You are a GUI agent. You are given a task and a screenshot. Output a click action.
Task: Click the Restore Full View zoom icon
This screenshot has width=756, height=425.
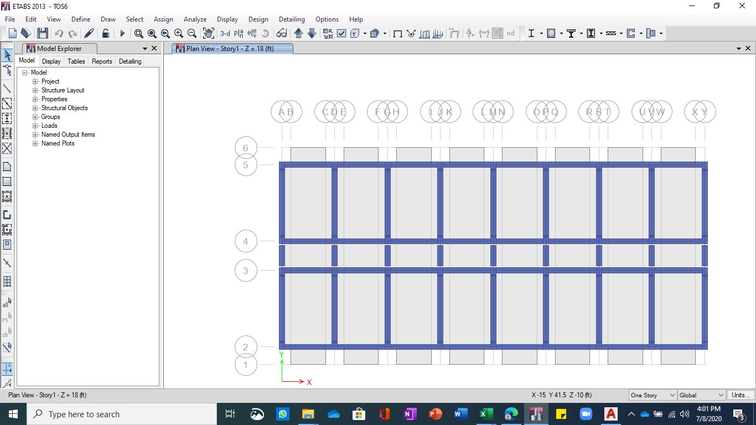point(152,33)
